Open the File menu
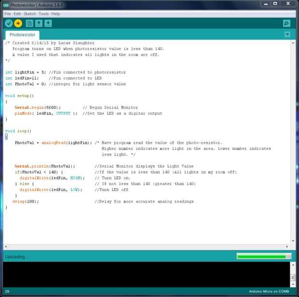Image resolution: width=299 pixels, height=297 pixels. coord(8,13)
